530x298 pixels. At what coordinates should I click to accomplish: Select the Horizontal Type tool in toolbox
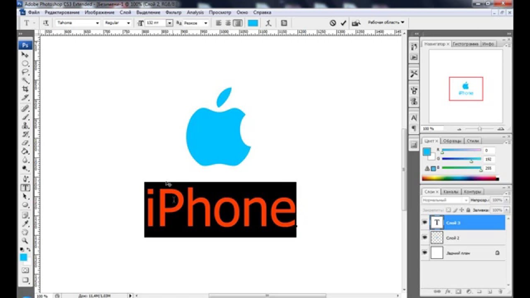coord(25,187)
